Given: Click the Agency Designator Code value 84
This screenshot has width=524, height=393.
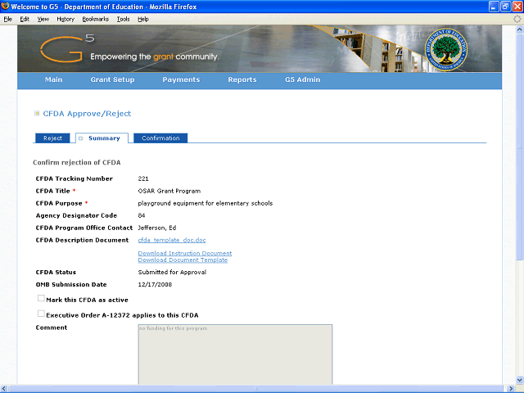Looking at the screenshot, I should [x=142, y=215].
